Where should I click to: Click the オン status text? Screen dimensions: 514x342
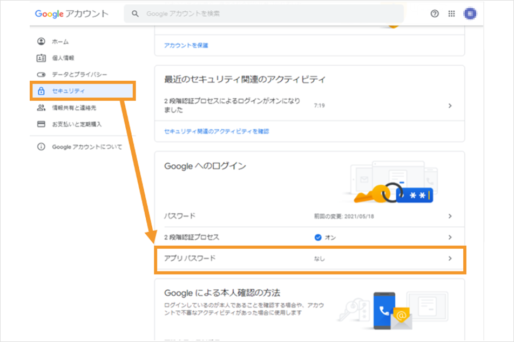330,238
